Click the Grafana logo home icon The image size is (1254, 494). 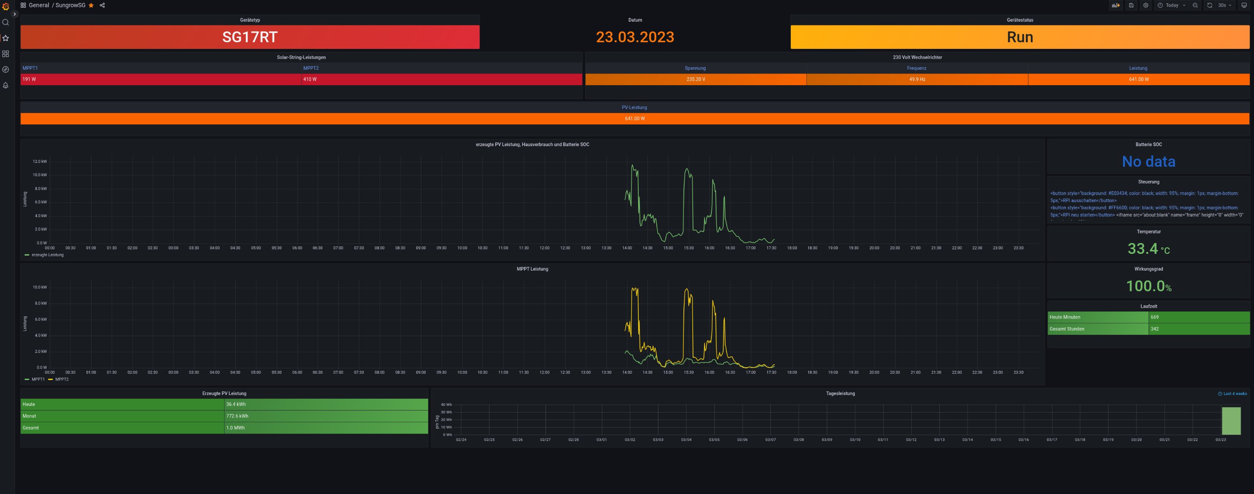(x=6, y=6)
